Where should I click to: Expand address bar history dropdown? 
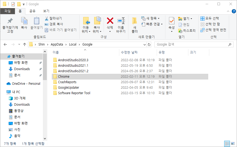coord(144,44)
